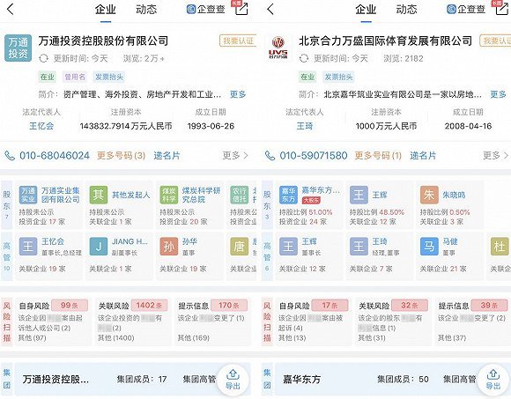Viewport: 511px width, 399px height.
Task: Click the refresh icon beside 万通 update time
Action: (43, 59)
